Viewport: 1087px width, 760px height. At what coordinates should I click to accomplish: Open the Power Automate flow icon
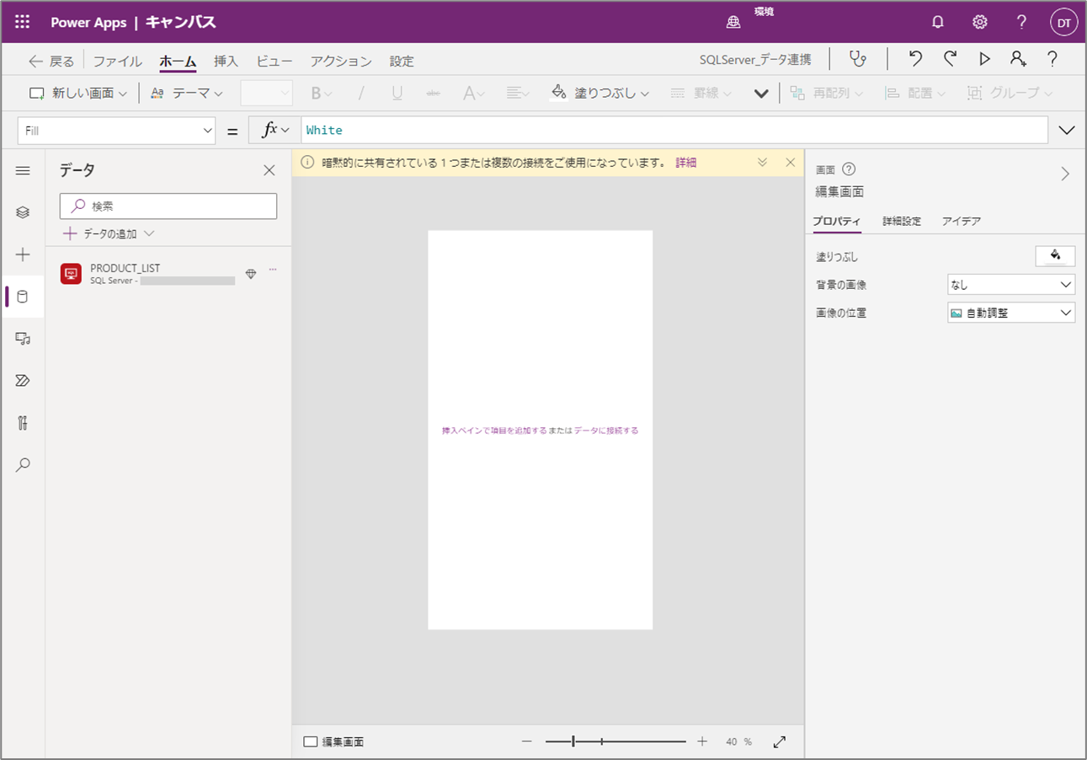23,381
